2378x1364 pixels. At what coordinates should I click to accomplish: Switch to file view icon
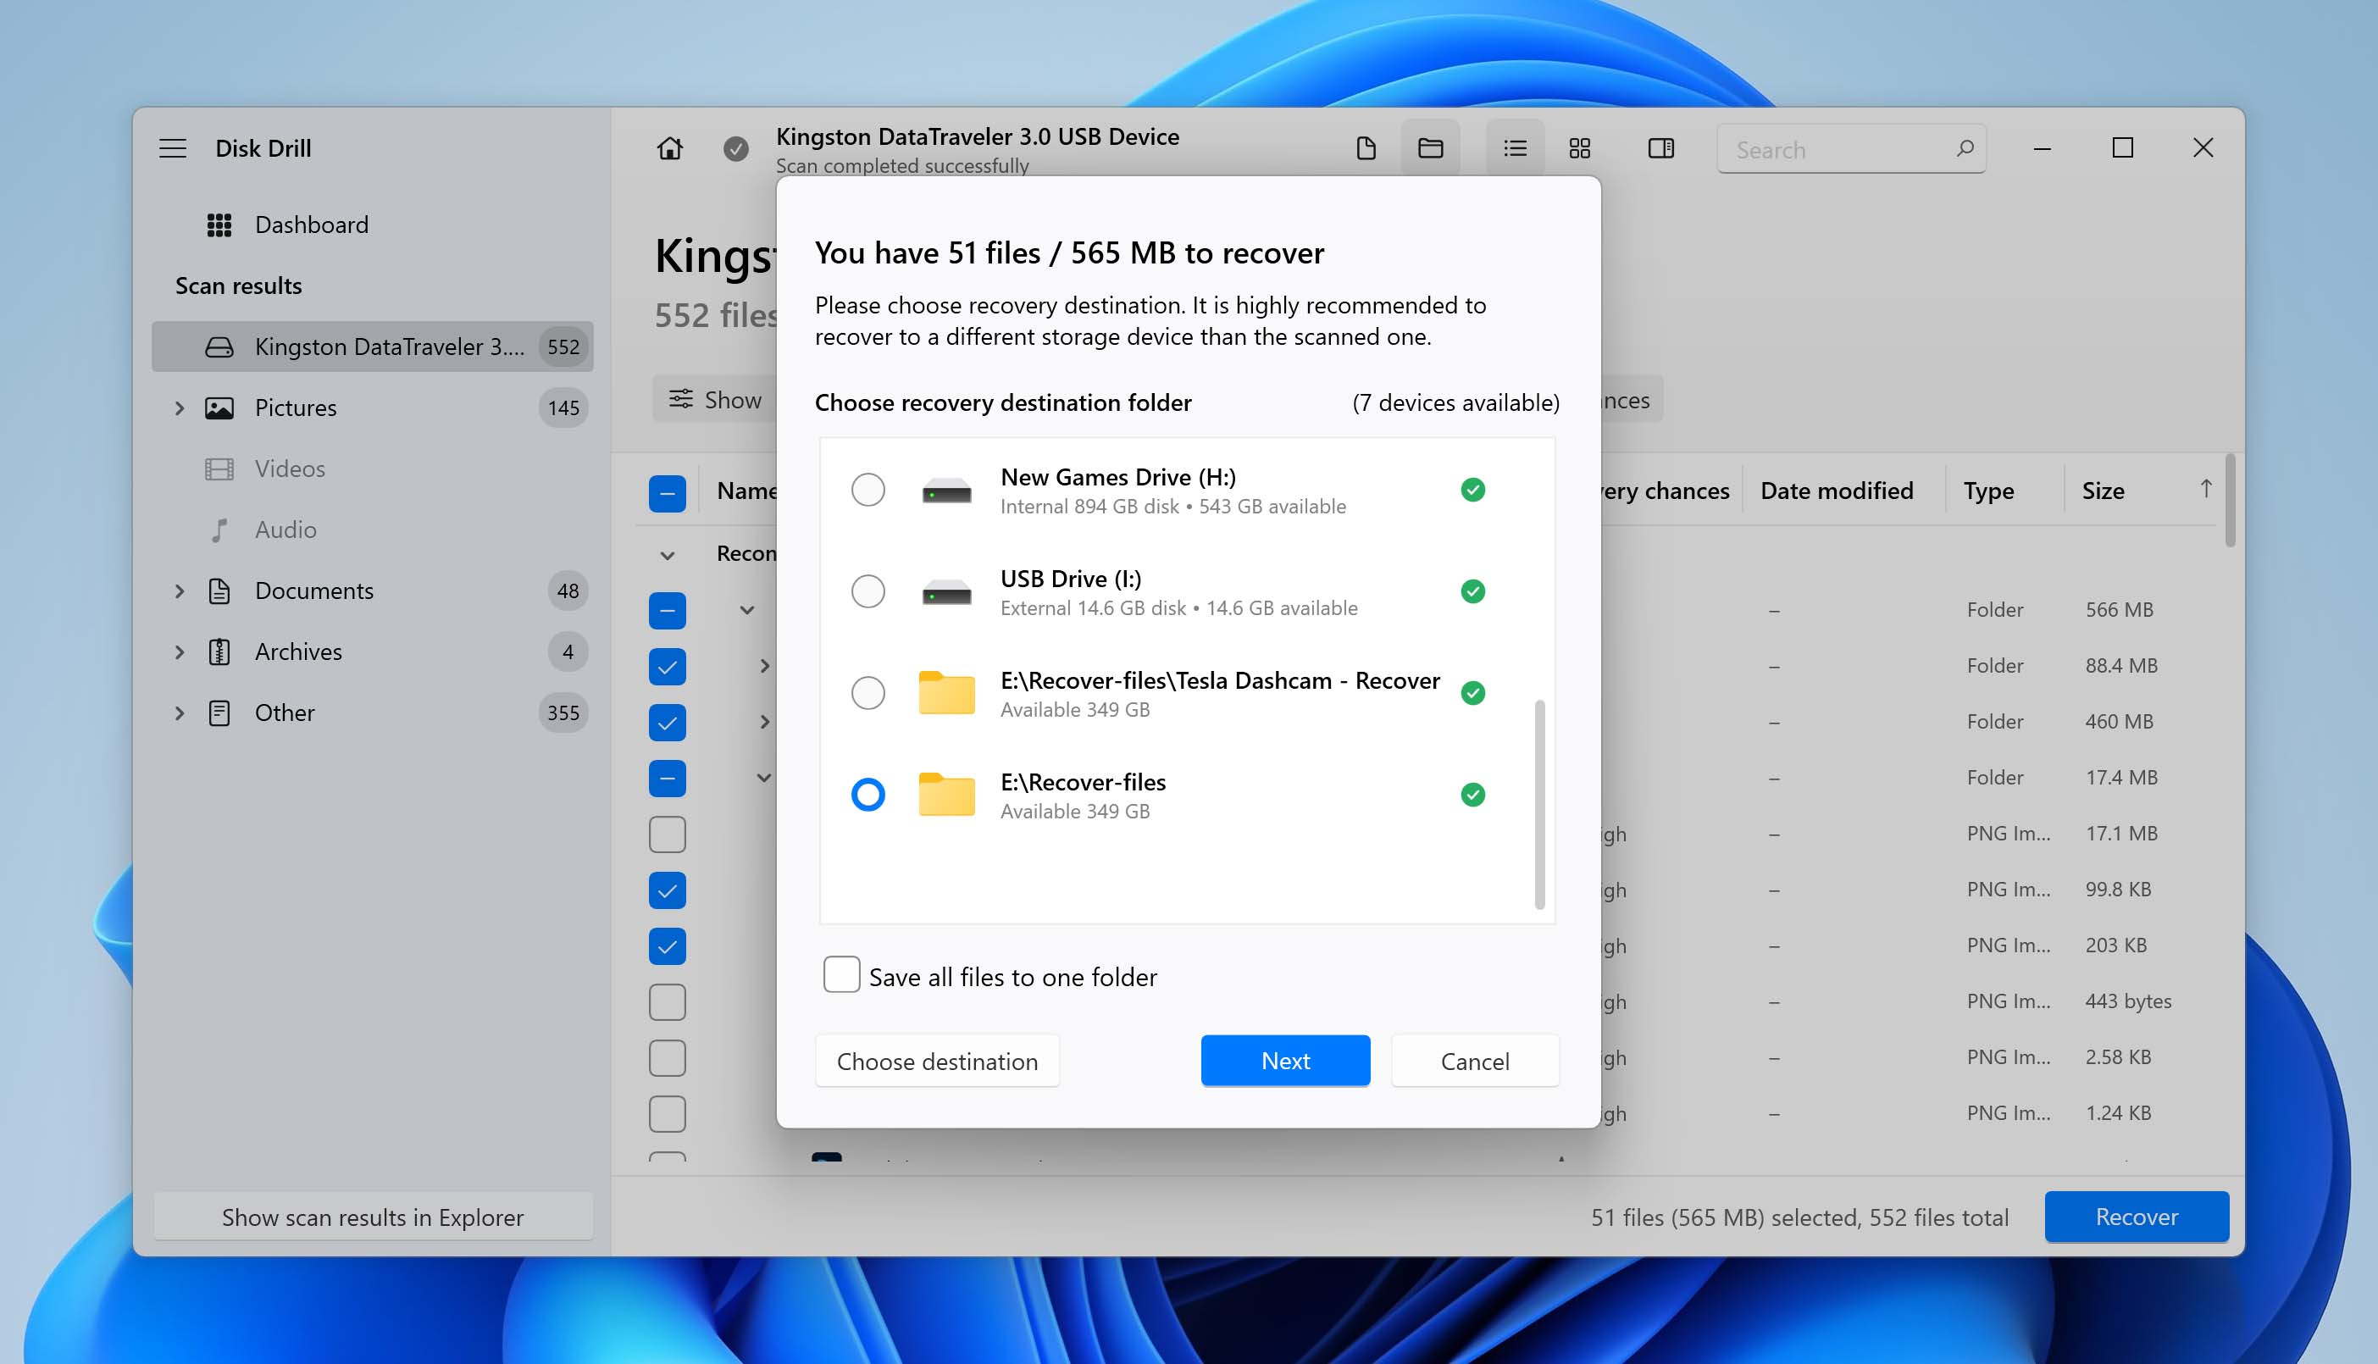[x=1366, y=148]
